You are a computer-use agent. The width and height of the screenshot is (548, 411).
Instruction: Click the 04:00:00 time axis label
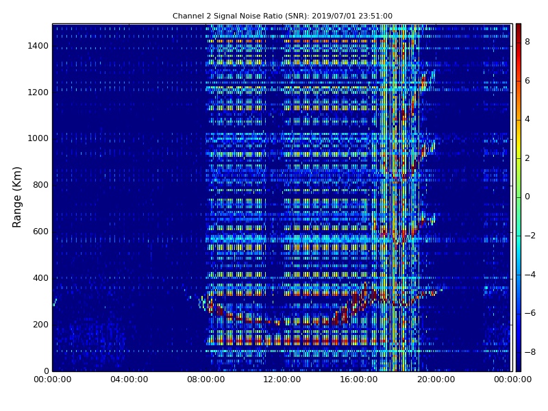coord(129,379)
